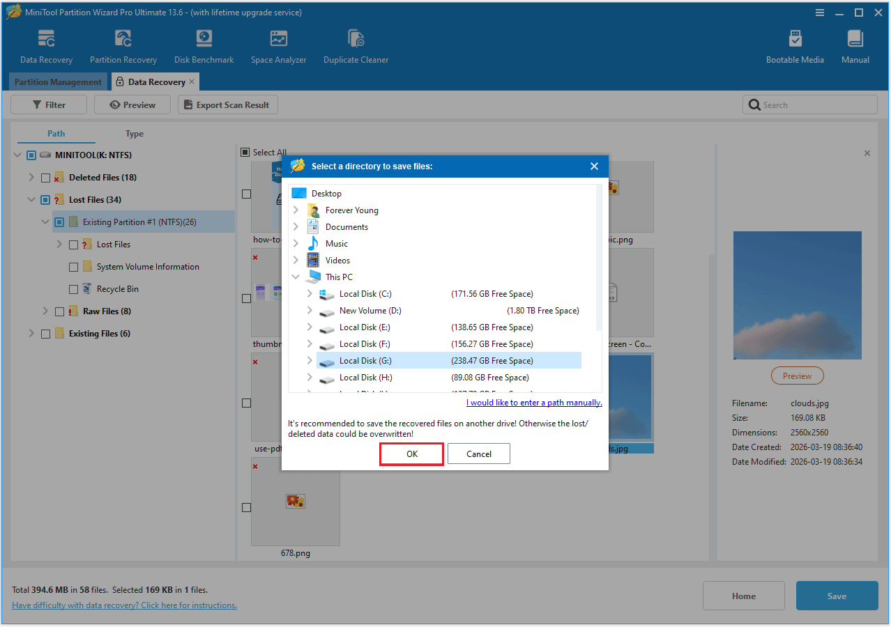The height and width of the screenshot is (627, 891).
Task: Open the hamburger menu
Action: (x=819, y=12)
